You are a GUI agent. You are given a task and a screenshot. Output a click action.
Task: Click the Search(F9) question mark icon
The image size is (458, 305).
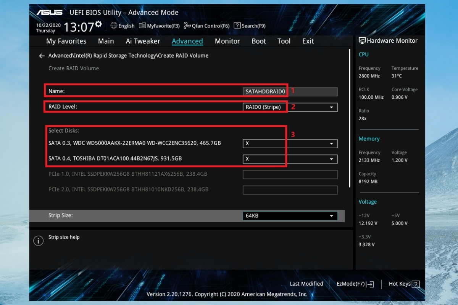pyautogui.click(x=237, y=26)
